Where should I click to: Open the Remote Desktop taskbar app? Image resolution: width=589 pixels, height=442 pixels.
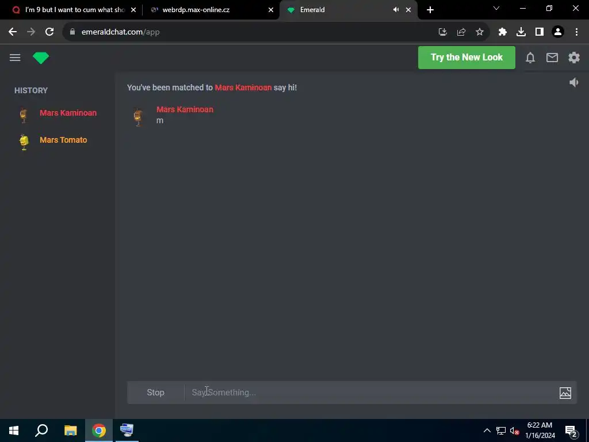127,430
